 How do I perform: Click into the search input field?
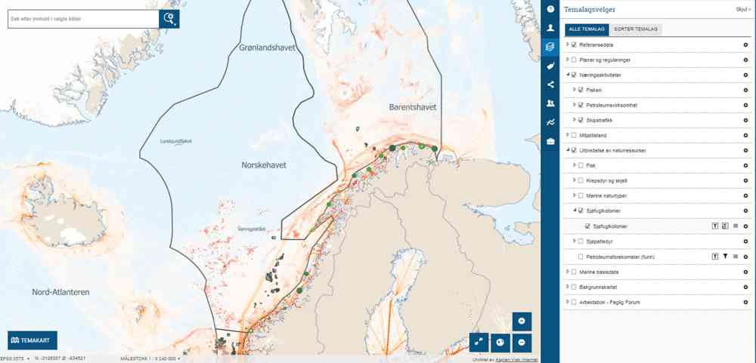tap(83, 20)
